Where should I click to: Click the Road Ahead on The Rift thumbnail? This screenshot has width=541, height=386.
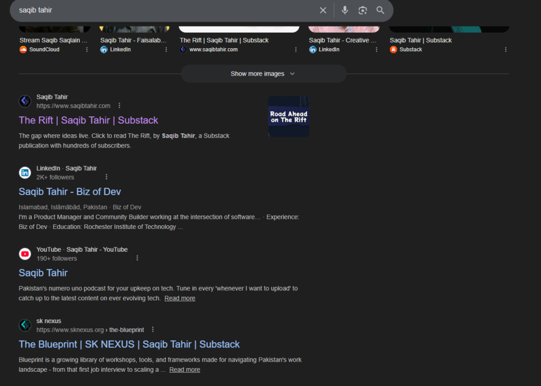(x=288, y=117)
